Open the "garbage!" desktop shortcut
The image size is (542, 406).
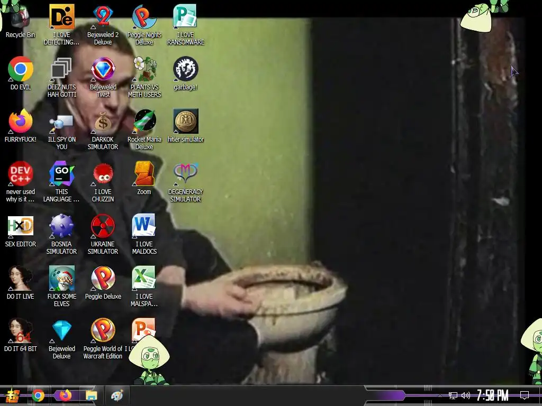(x=186, y=73)
